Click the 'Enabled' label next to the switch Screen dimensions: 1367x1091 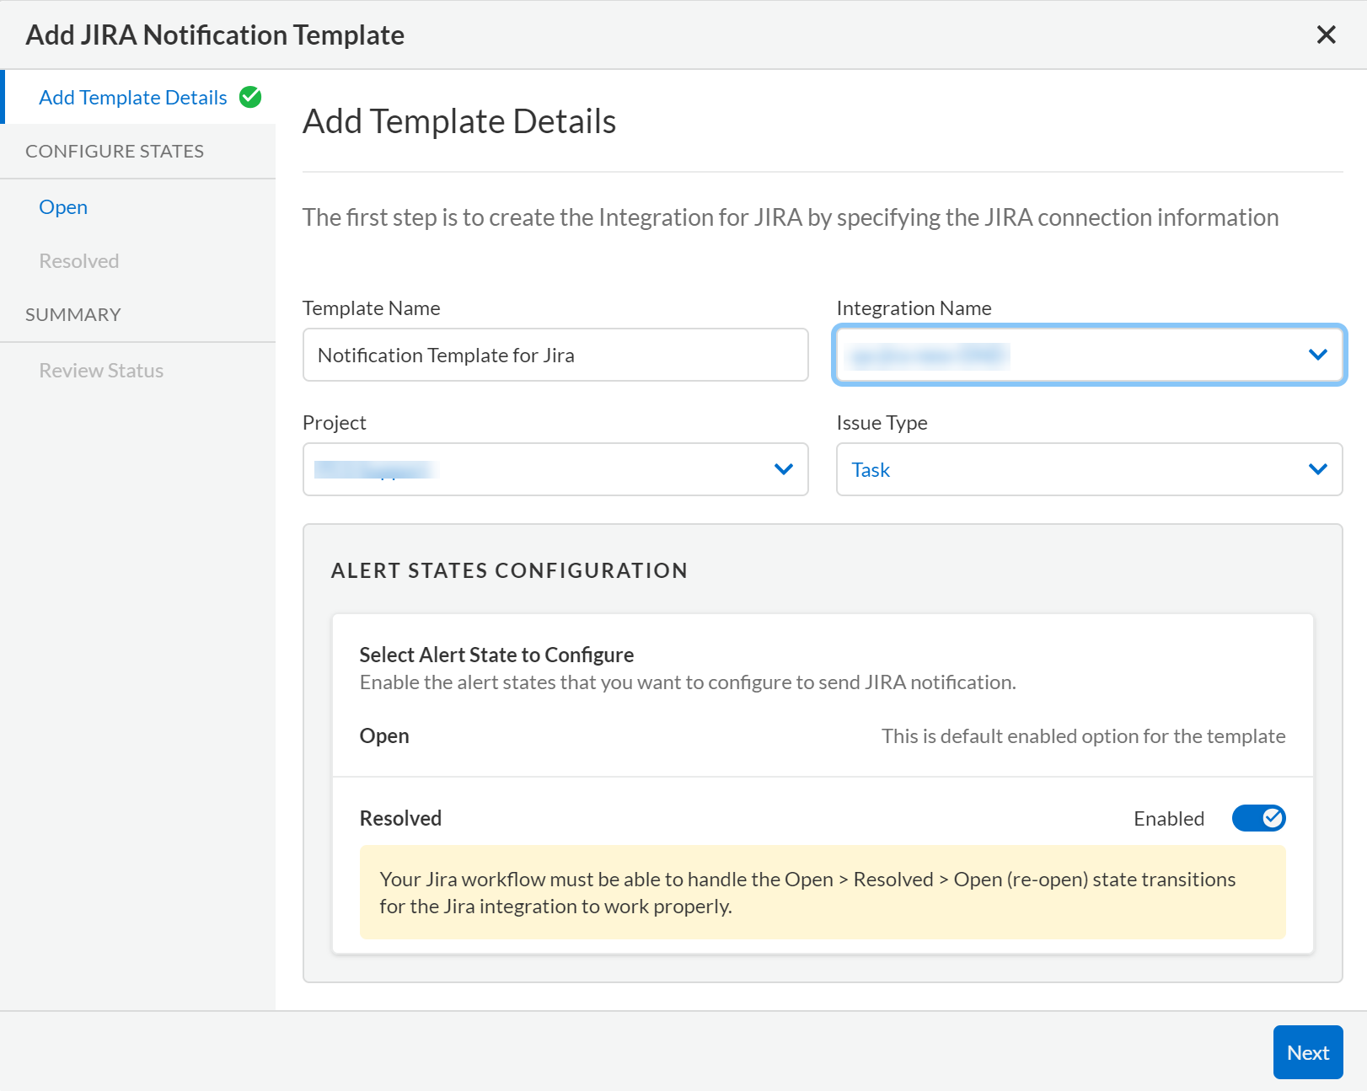(x=1169, y=819)
